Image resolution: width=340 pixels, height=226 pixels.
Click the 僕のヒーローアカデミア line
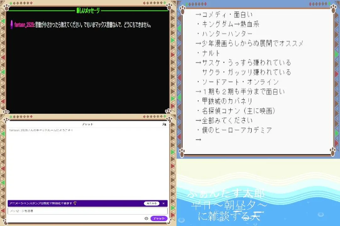pyautogui.click(x=234, y=130)
